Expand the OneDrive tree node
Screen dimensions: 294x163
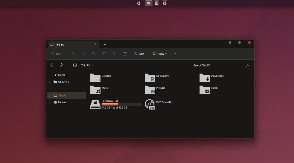coord(50,82)
